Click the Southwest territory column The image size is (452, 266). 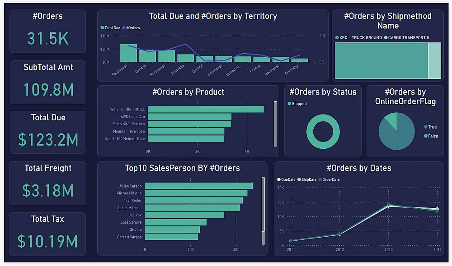click(x=128, y=53)
